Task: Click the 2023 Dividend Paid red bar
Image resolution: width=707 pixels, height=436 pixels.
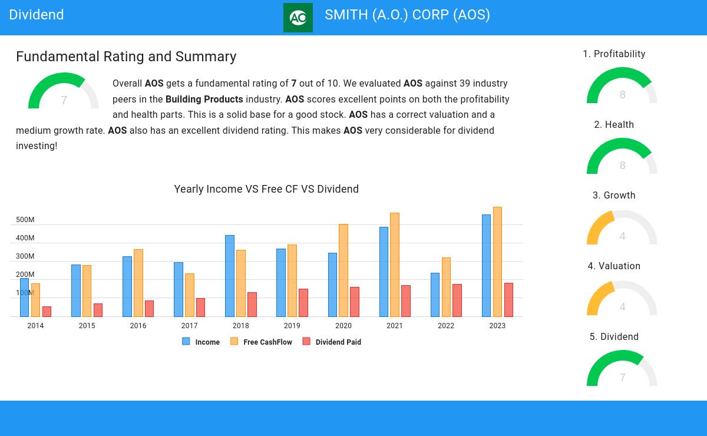Action: pyautogui.click(x=508, y=300)
